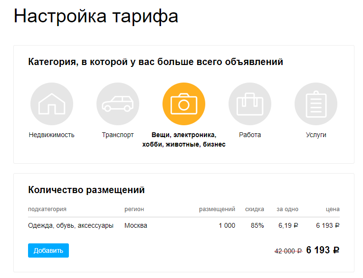363x278 pixels.
Task: Select the Недвижимость house icon
Action: (52, 104)
